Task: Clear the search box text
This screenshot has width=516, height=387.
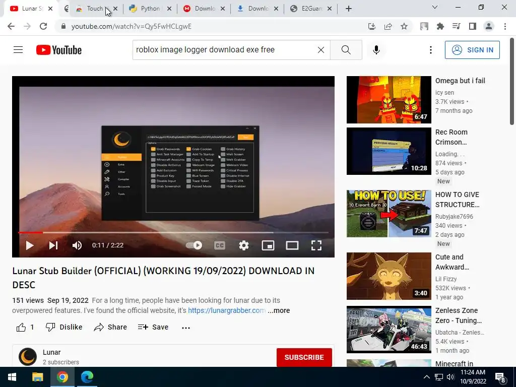Action: point(321,50)
